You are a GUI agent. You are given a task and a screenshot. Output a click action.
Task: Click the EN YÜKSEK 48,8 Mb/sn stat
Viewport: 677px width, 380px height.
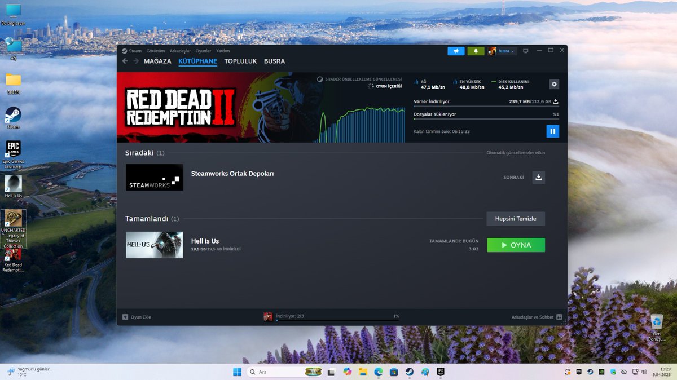468,85
